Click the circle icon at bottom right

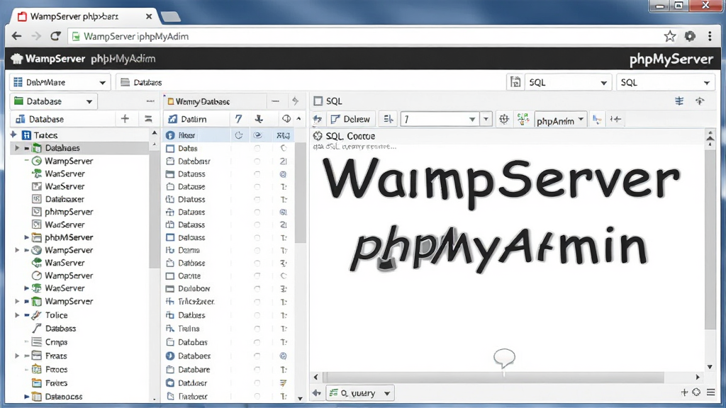tap(696, 392)
